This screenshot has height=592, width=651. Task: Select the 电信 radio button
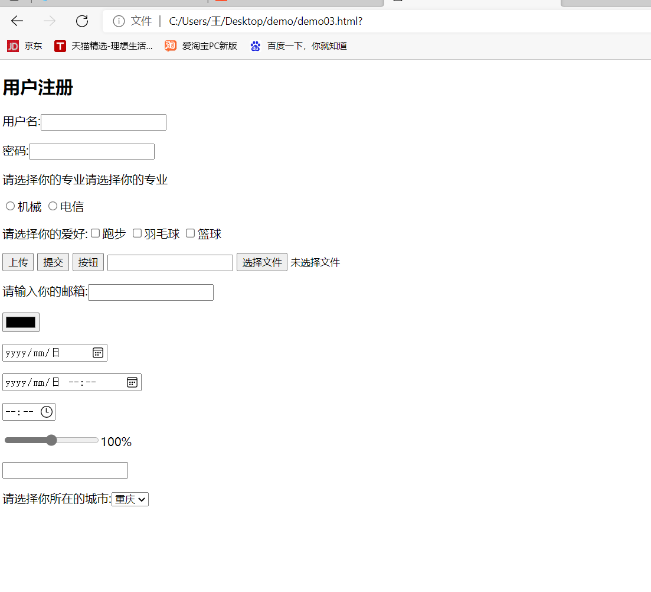(53, 206)
